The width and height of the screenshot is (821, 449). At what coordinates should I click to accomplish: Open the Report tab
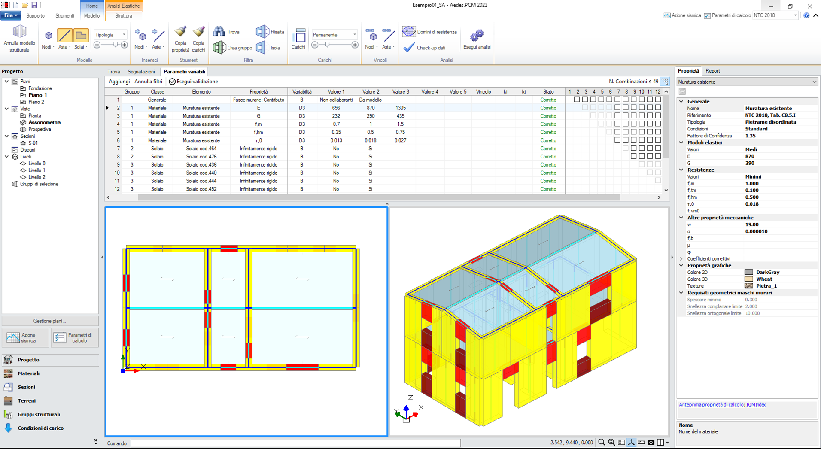point(712,71)
